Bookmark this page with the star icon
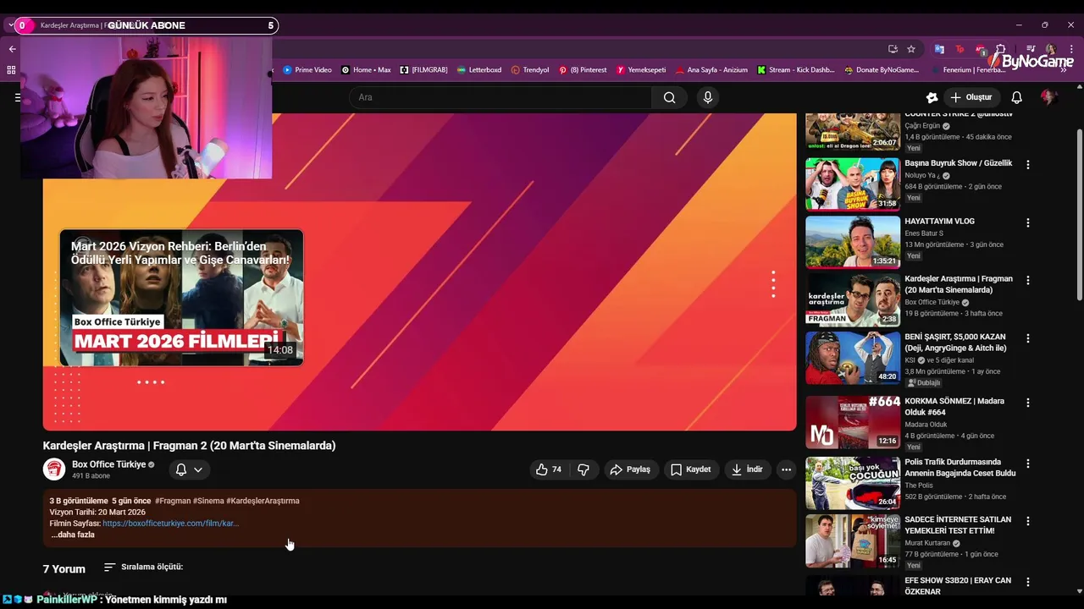This screenshot has width=1084, height=609. click(911, 49)
